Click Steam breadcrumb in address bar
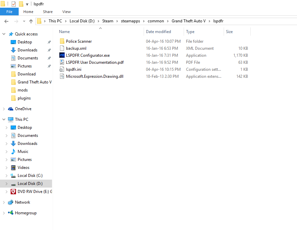The image size is (297, 230). [x=108, y=21]
